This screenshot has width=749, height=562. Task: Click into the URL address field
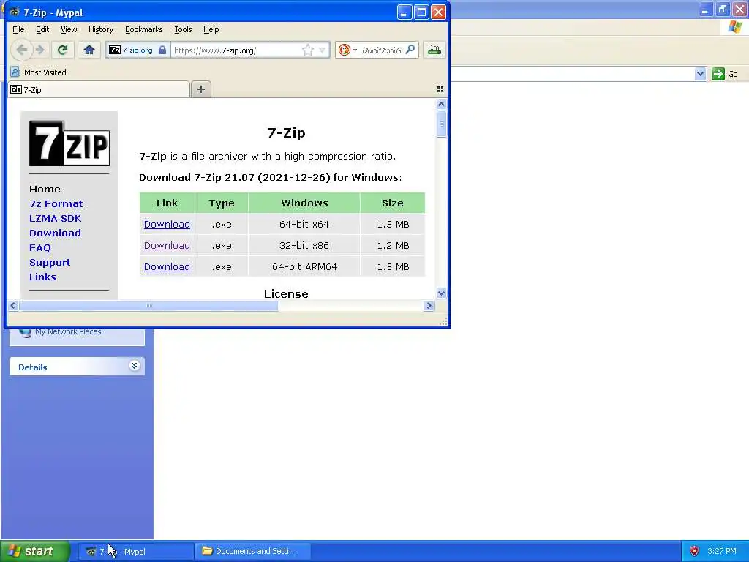[x=236, y=50]
